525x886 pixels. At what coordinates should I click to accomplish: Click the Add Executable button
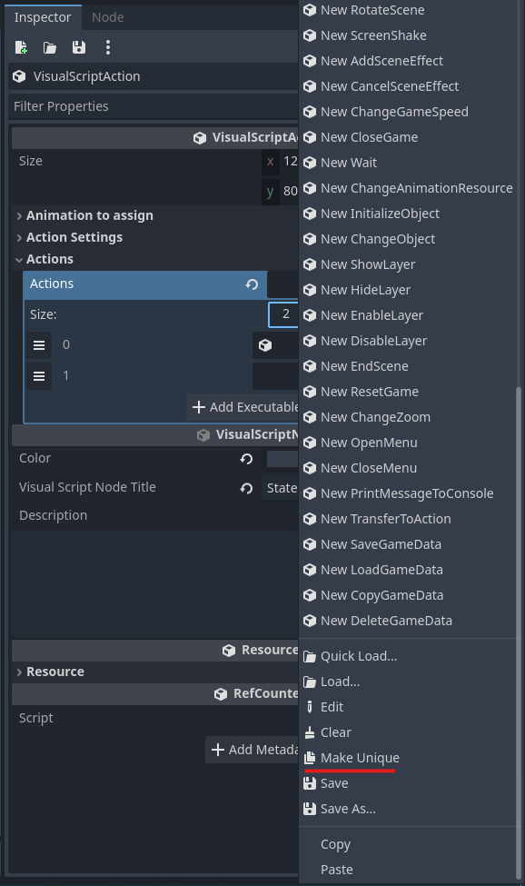pos(243,407)
